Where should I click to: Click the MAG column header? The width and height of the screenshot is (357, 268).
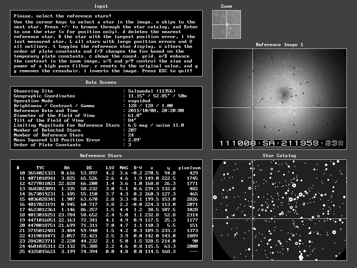point(124,168)
